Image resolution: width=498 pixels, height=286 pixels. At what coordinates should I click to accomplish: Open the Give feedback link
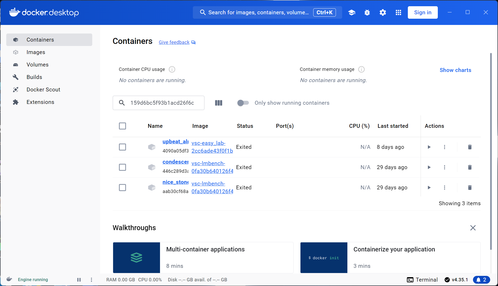pyautogui.click(x=174, y=42)
